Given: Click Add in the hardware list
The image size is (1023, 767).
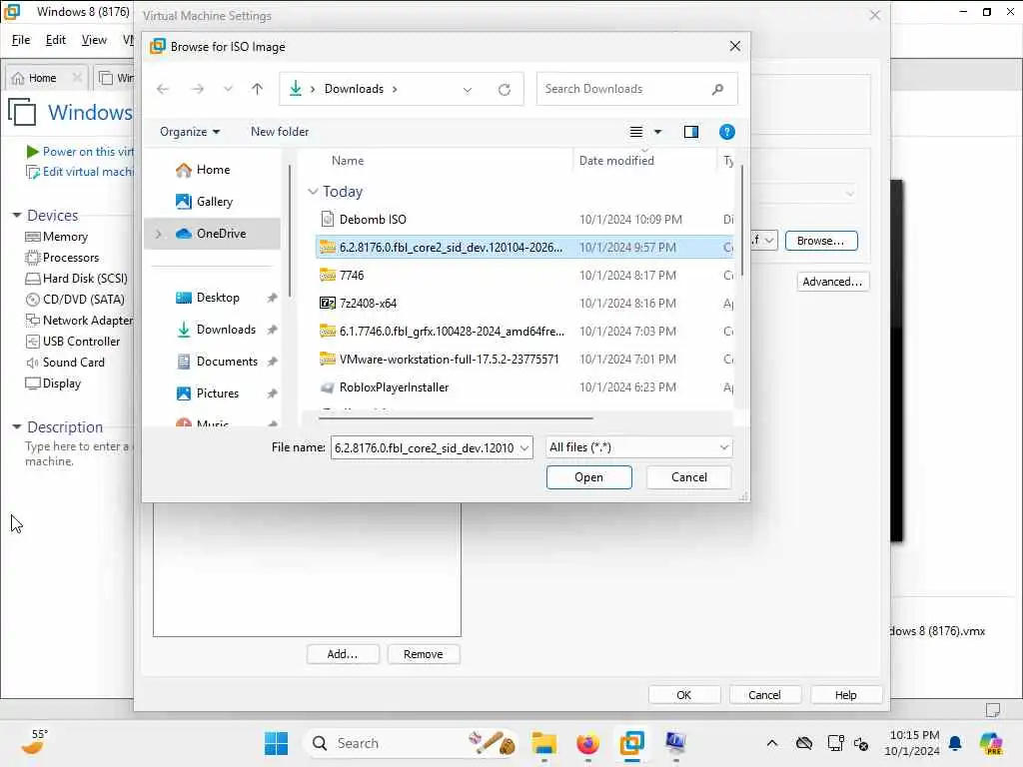Looking at the screenshot, I should (x=343, y=654).
